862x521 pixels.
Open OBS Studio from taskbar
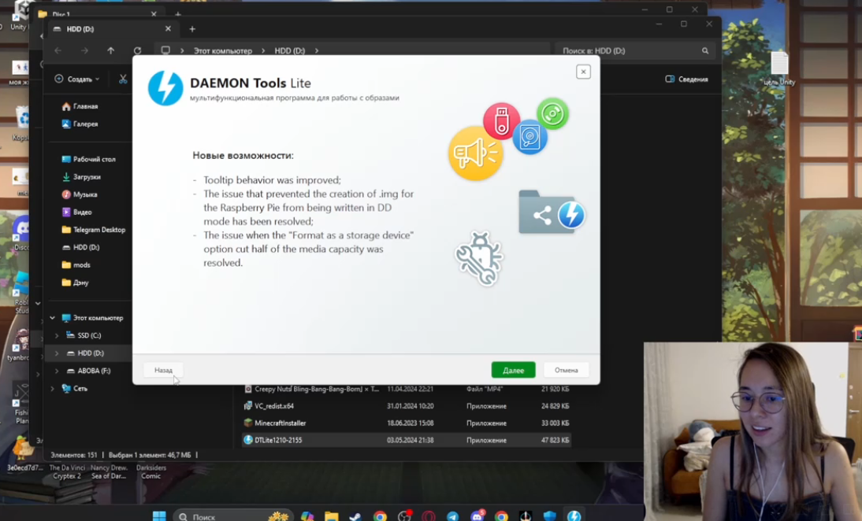click(x=404, y=516)
